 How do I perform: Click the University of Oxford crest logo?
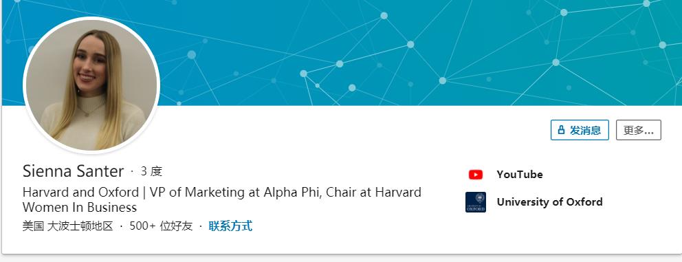coord(475,202)
